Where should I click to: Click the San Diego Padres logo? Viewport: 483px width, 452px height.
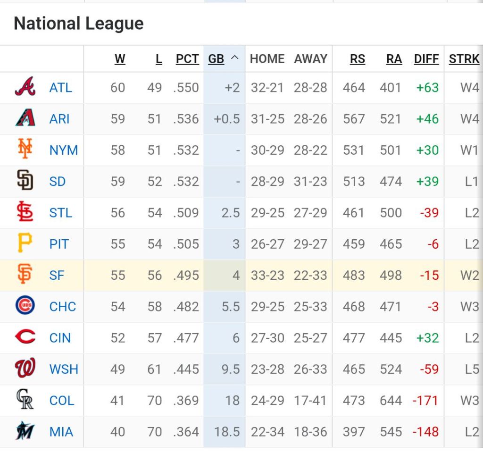[x=25, y=181]
